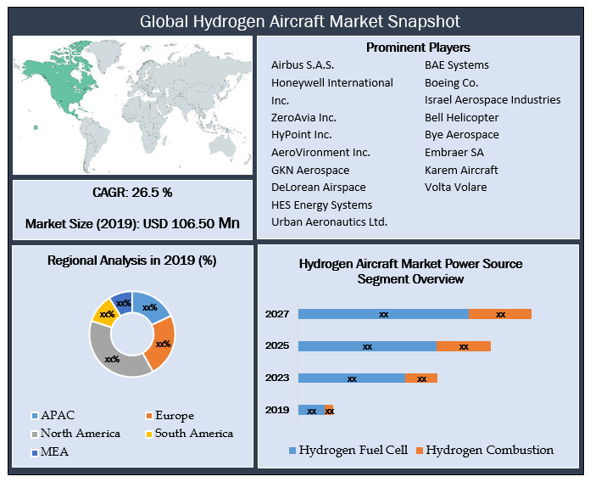The width and height of the screenshot is (590, 482).
Task: Select the North America legend gray square
Action: point(35,434)
